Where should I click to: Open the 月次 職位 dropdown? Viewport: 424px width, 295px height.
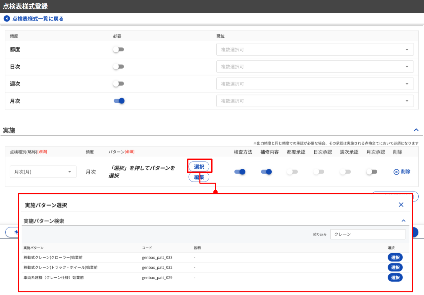point(315,101)
